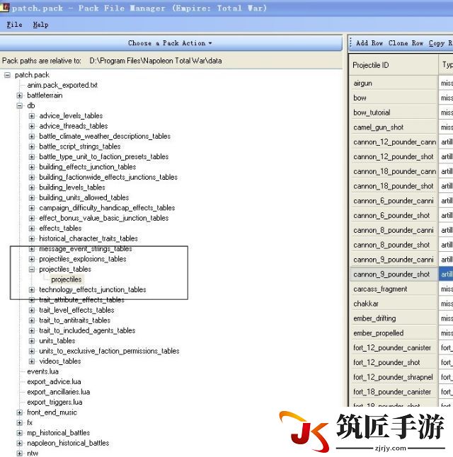Select events.lua file in tree
453x457 pixels.
coord(42,371)
